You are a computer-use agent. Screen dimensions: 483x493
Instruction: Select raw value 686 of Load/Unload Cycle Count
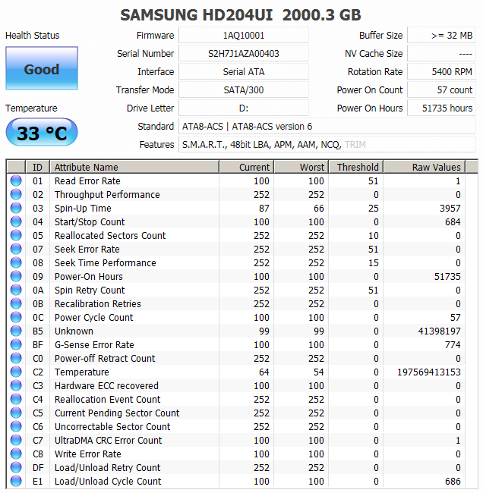[x=453, y=481]
